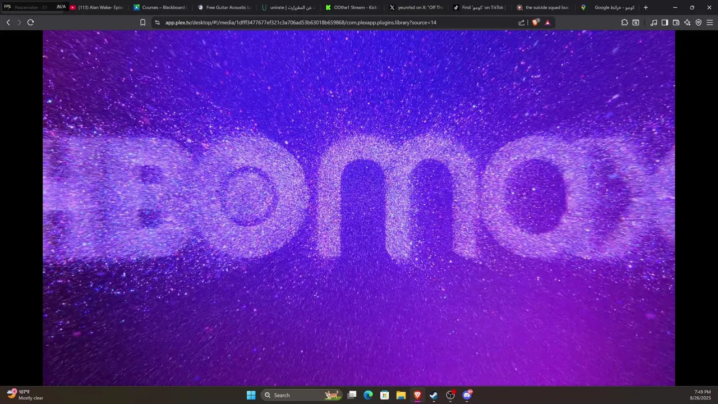Click the app.plex.tv address bar URL
Screen dimensions: 718x404
pyautogui.click(x=301, y=22)
